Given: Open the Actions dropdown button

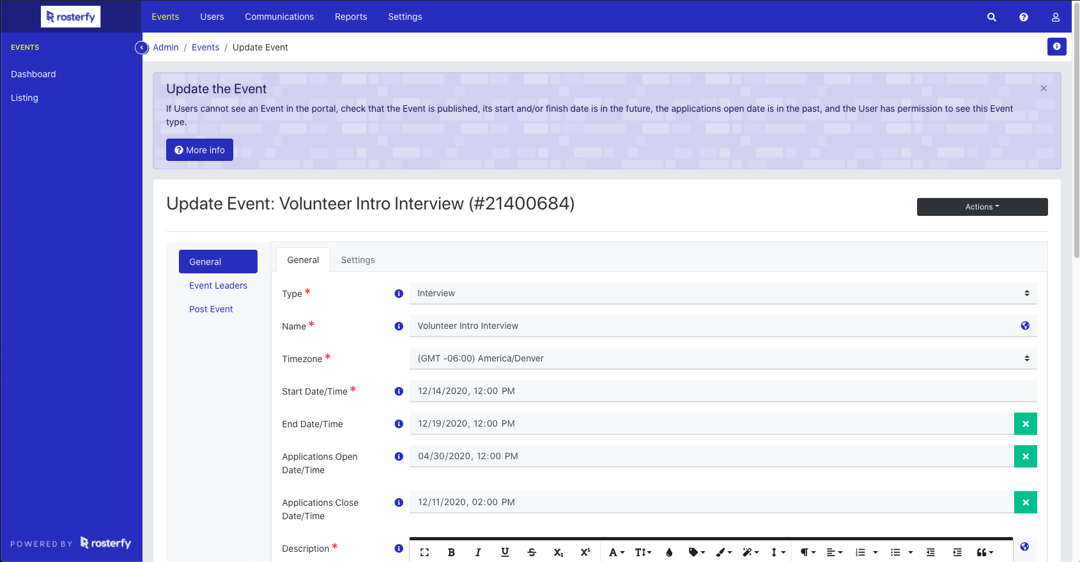Looking at the screenshot, I should 982,207.
